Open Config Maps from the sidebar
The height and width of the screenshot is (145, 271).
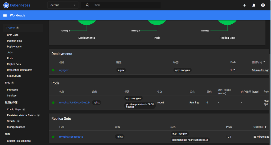point(14,110)
